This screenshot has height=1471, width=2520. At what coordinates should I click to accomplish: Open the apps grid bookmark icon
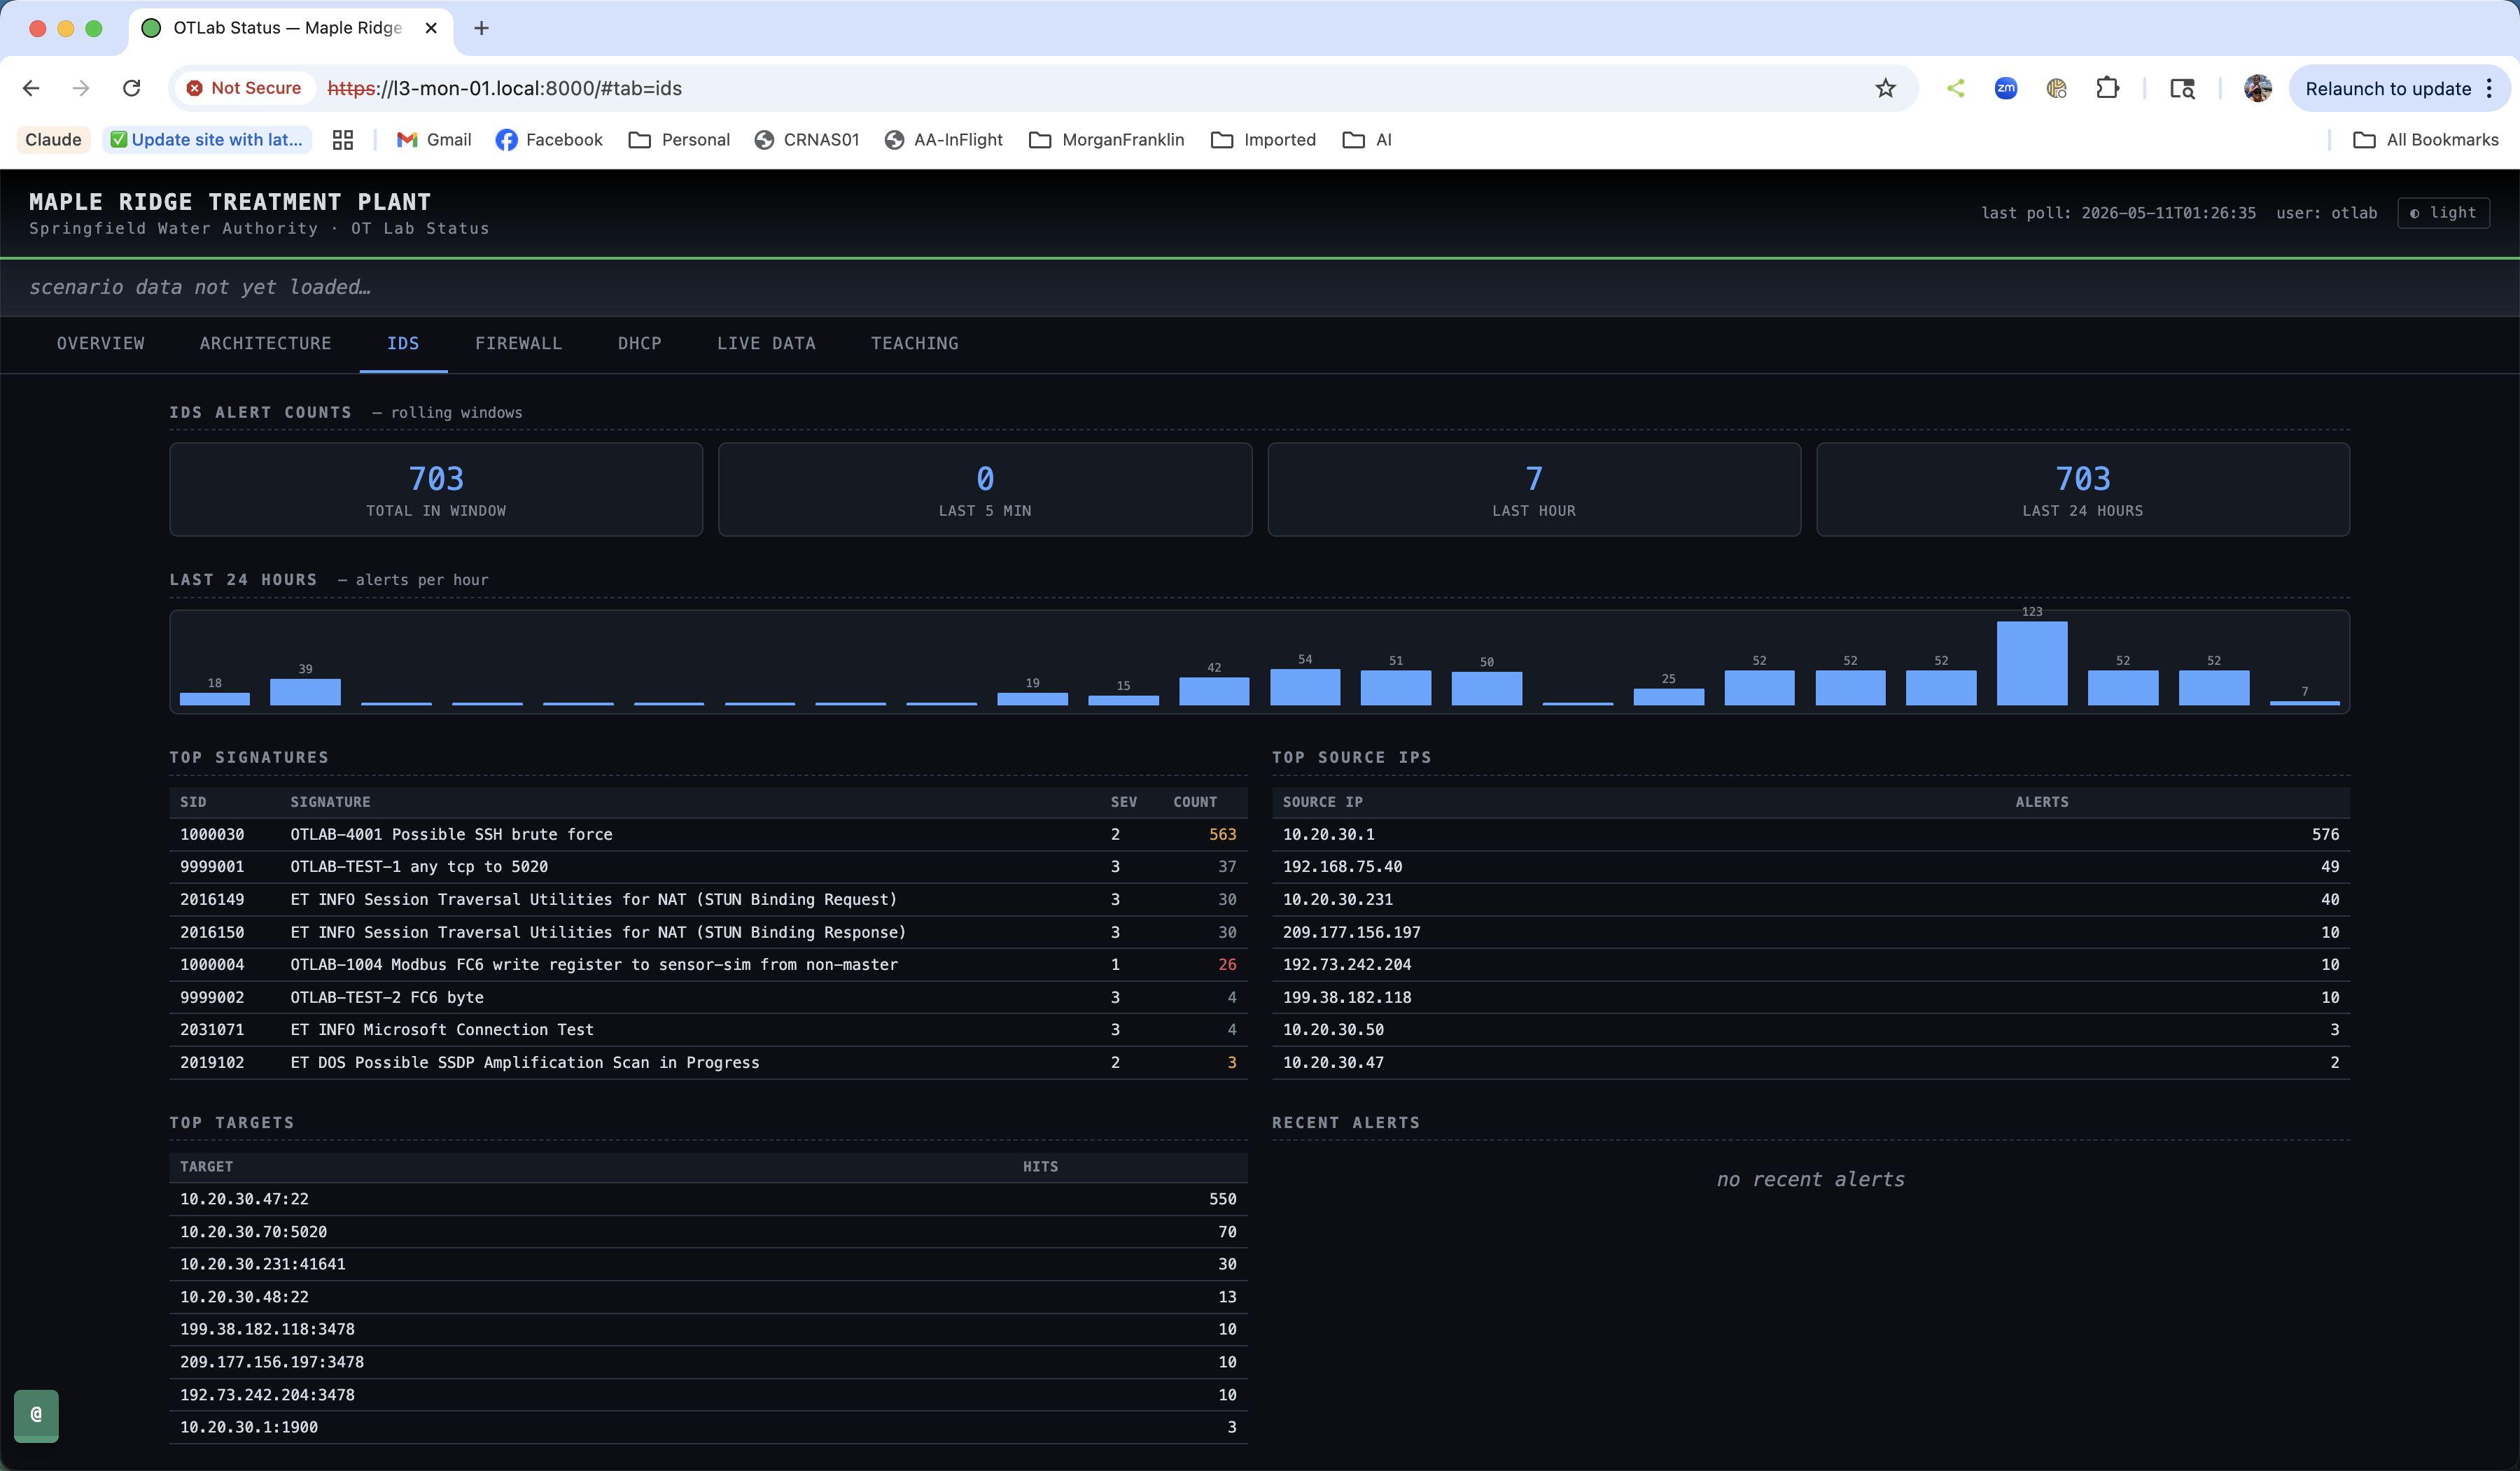(x=343, y=140)
